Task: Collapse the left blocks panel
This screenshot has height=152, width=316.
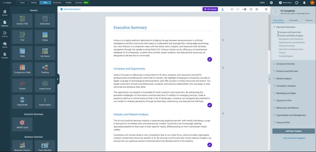Action: (58, 79)
